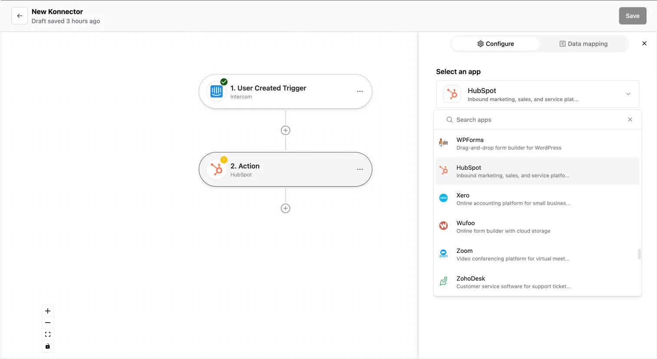Screen dimensions: 657x359
Task: Click the 'Draft saved 3 hours ago' text
Action: (x=66, y=21)
